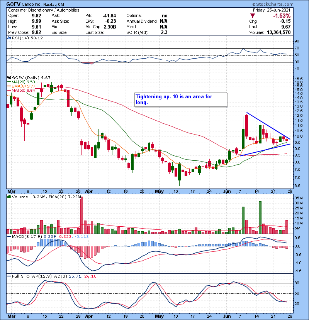Click the green MA(20) legend line marker
Viewport: 309px width, 320px height.
[x=9, y=82]
